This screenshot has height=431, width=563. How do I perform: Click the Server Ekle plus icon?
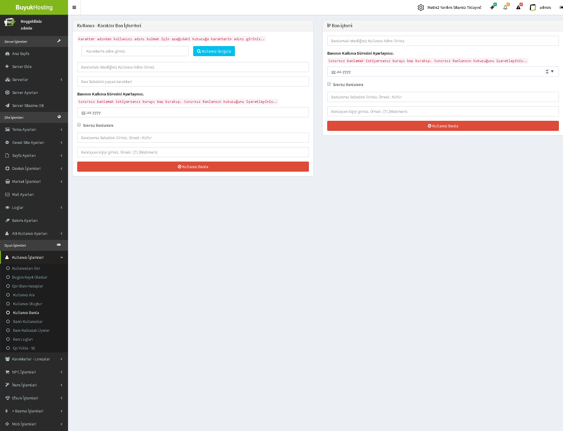7,66
